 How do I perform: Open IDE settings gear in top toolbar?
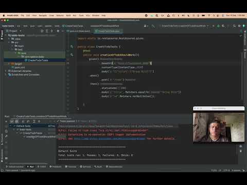click(x=239, y=26)
